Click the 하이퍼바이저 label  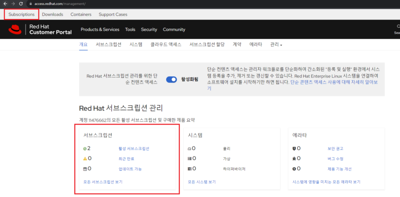234,169
